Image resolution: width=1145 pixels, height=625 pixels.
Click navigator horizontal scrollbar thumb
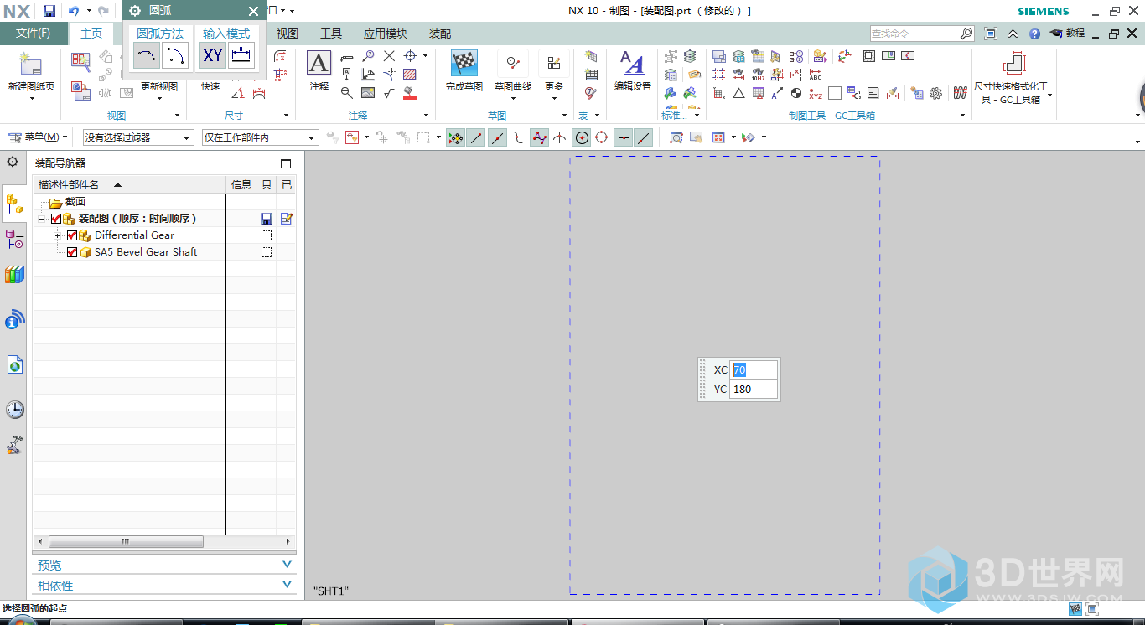click(126, 542)
